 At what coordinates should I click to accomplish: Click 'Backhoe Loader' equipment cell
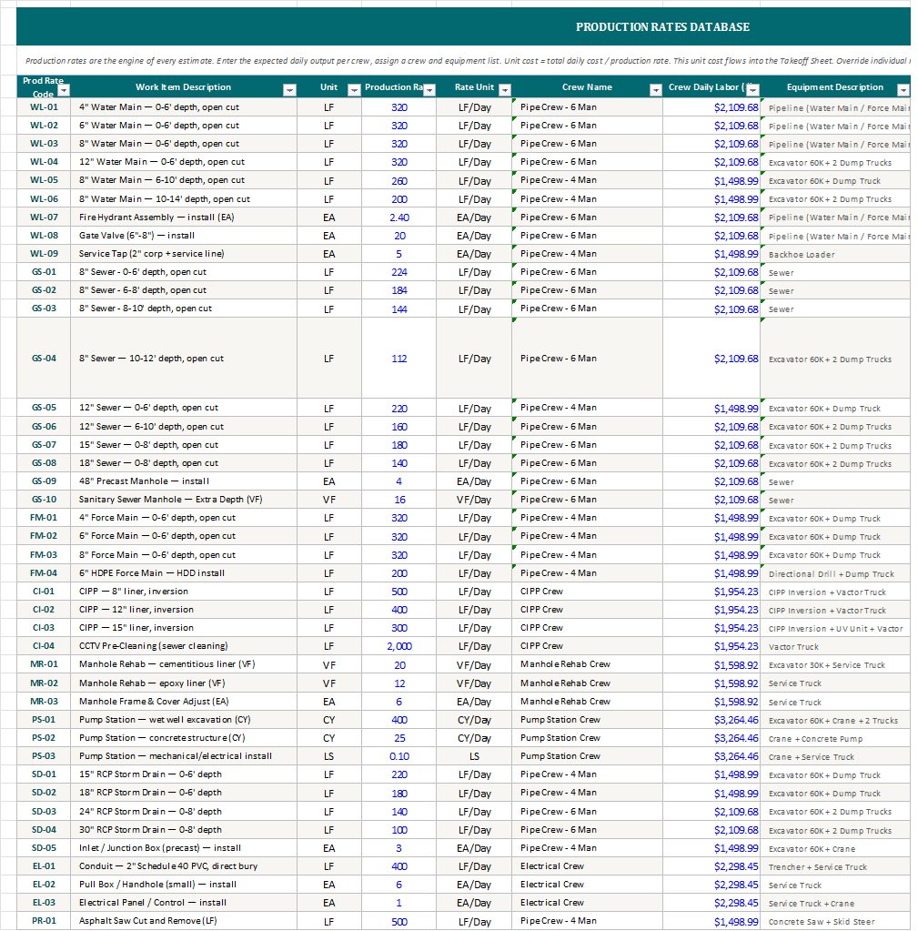(835, 254)
